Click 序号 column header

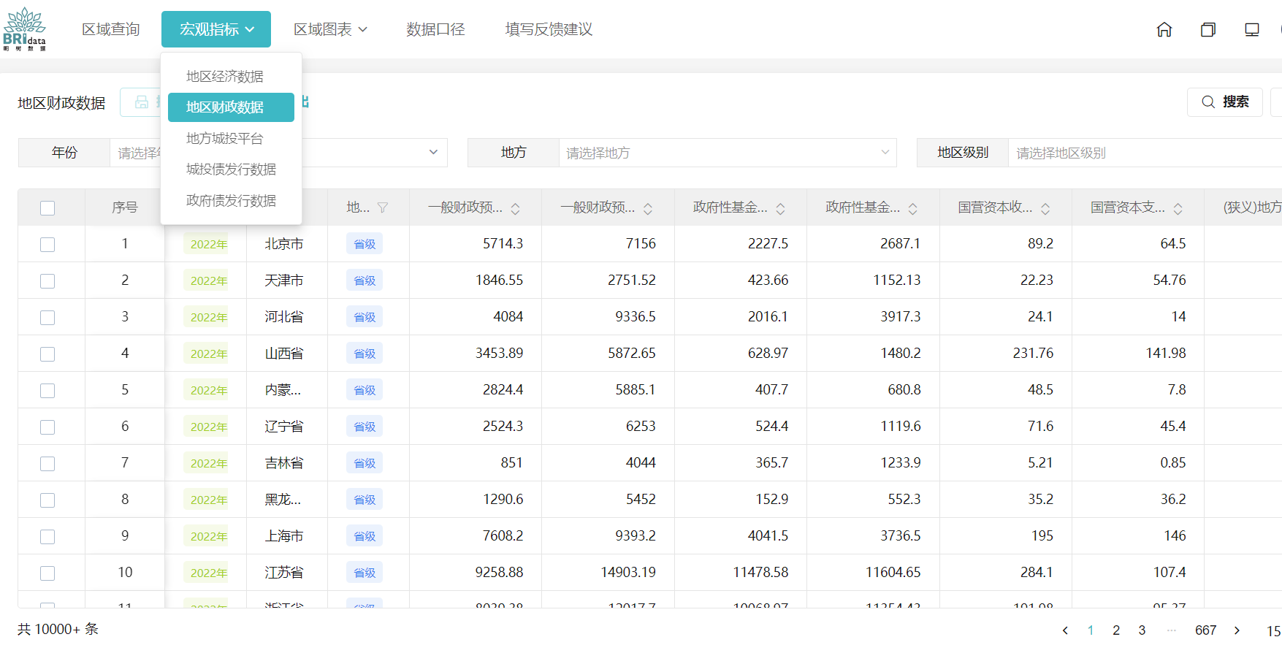tap(125, 207)
